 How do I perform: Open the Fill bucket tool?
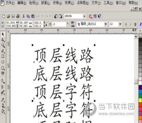[x=3, y=111]
